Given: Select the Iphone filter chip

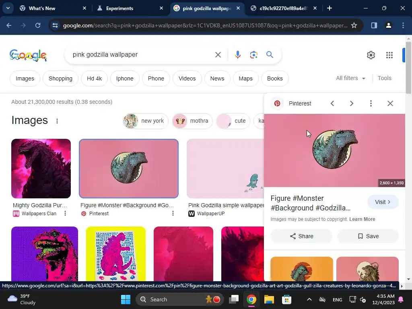Looking at the screenshot, I should tap(125, 78).
